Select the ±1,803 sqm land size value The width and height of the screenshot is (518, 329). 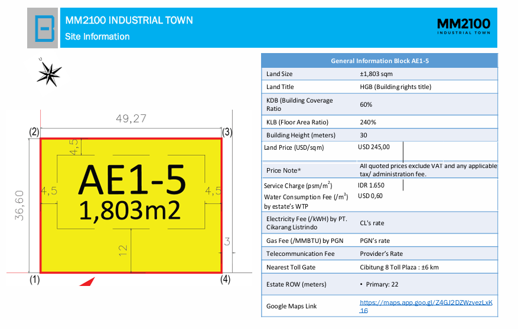click(376, 74)
